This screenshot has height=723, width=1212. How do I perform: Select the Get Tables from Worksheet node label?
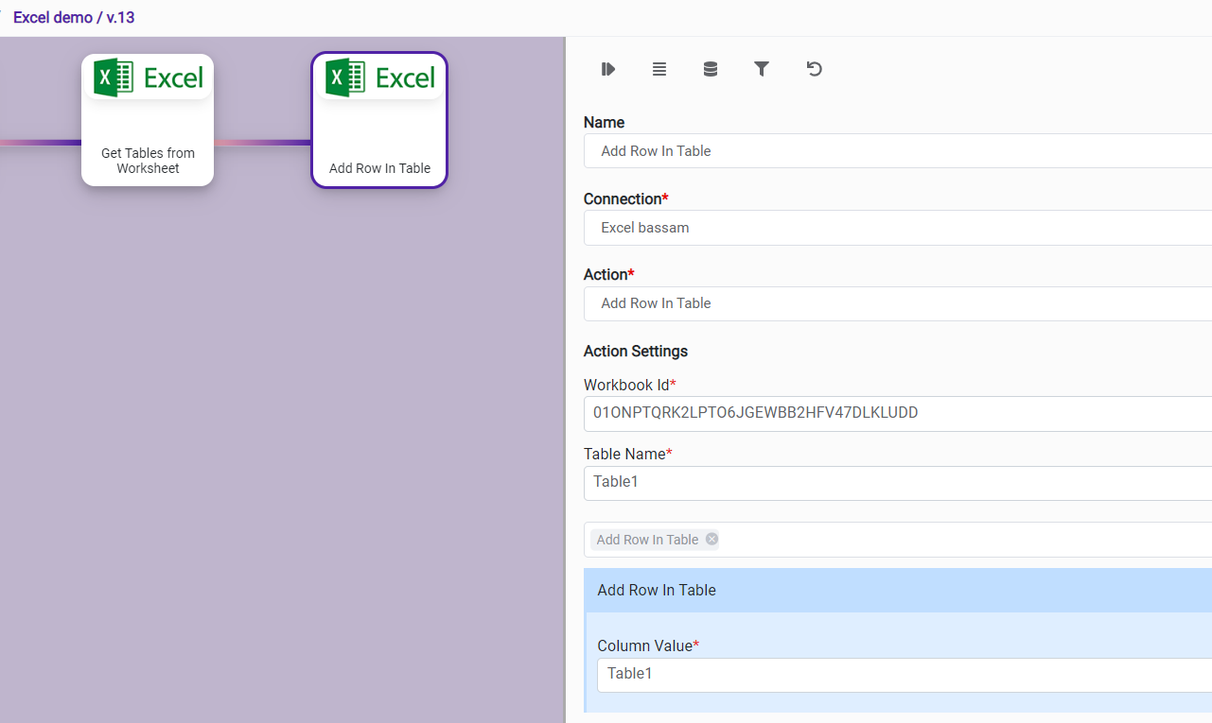pyautogui.click(x=148, y=161)
